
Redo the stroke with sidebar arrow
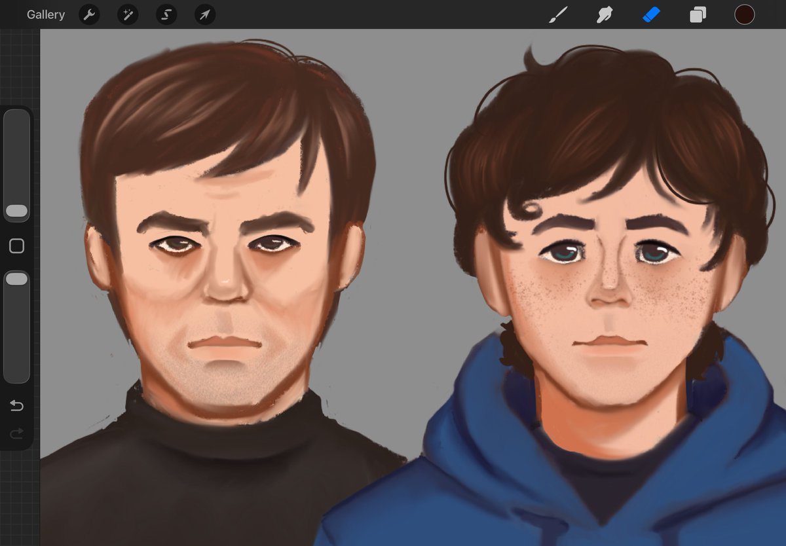click(x=16, y=433)
